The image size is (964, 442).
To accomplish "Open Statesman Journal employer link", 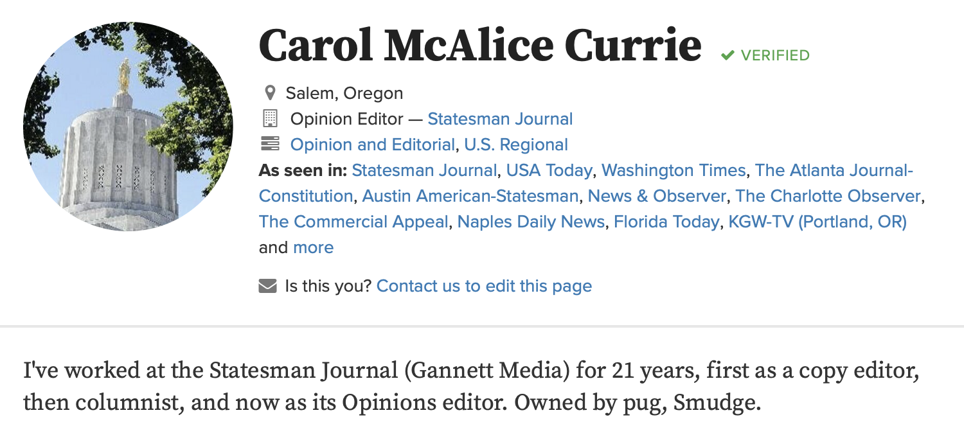I will pyautogui.click(x=500, y=119).
